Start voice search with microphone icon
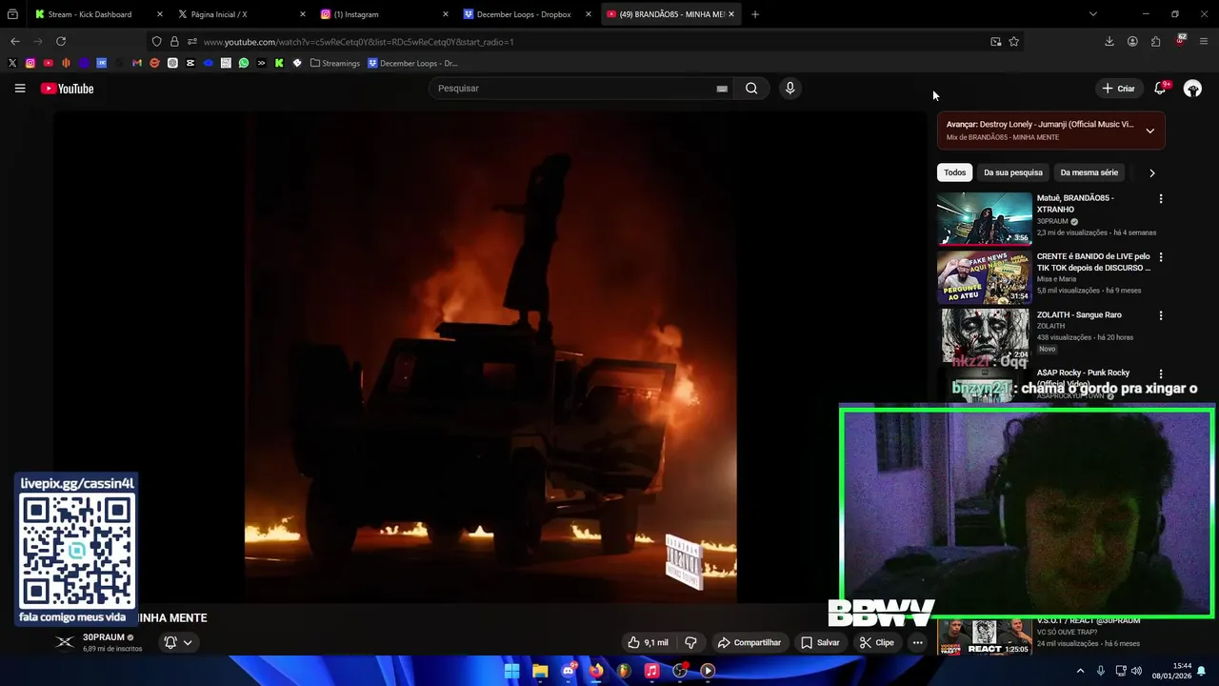 tap(789, 89)
